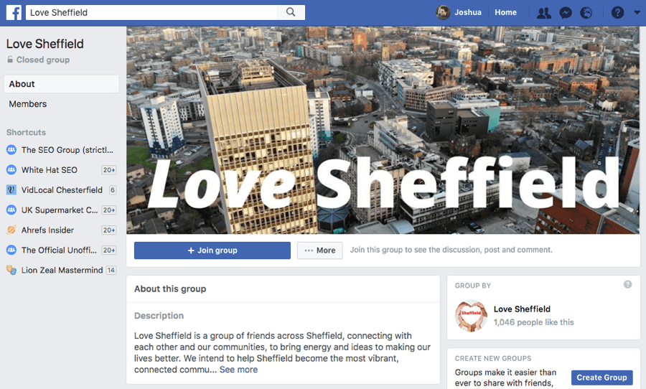This screenshot has width=646, height=389.
Task: Click the Group By help icon
Action: (x=627, y=284)
